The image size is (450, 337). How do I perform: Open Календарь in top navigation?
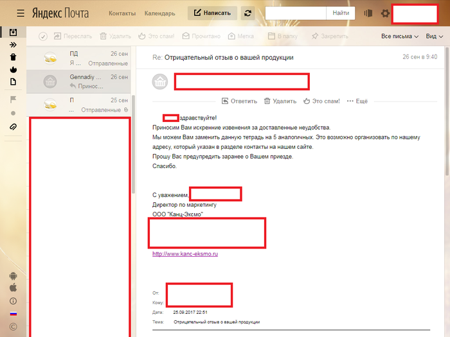tap(159, 13)
